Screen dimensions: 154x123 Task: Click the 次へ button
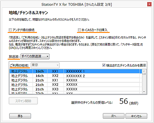(114, 116)
